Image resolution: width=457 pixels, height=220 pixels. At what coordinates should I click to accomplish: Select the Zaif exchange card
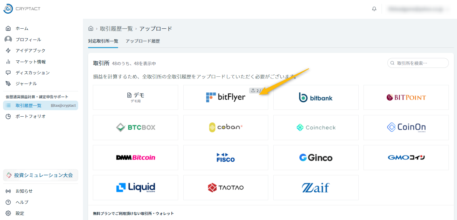[316, 188]
